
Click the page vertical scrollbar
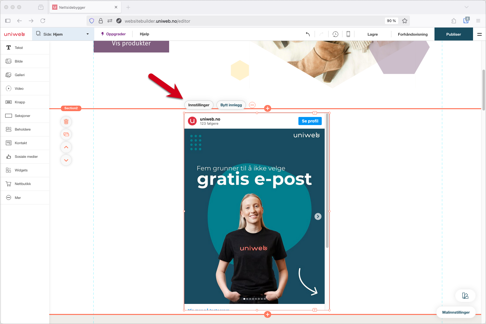pos(483,90)
